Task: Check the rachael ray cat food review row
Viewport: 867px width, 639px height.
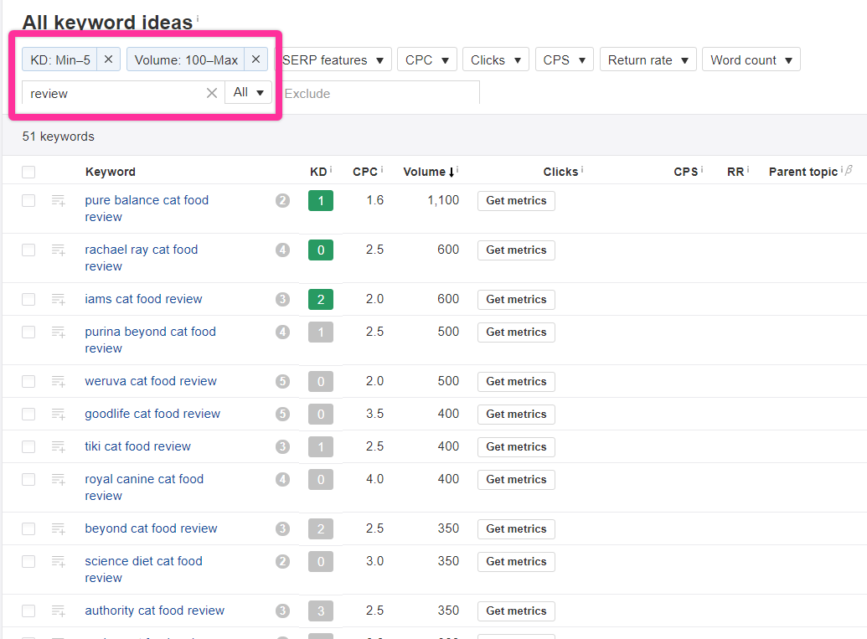Action: pyautogui.click(x=28, y=250)
